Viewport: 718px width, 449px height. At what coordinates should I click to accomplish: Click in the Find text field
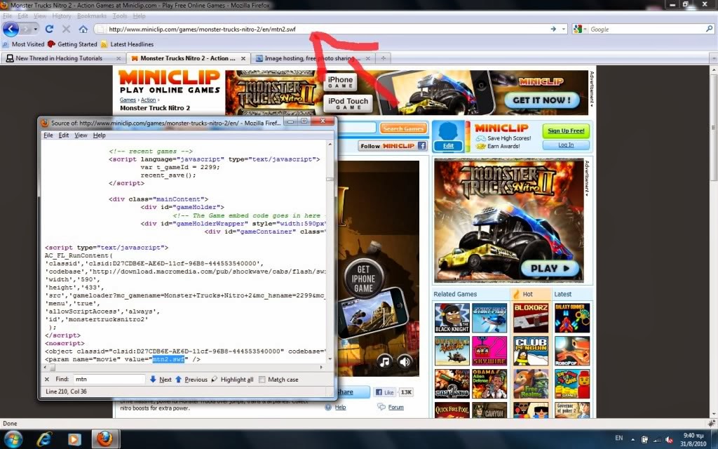click(109, 380)
